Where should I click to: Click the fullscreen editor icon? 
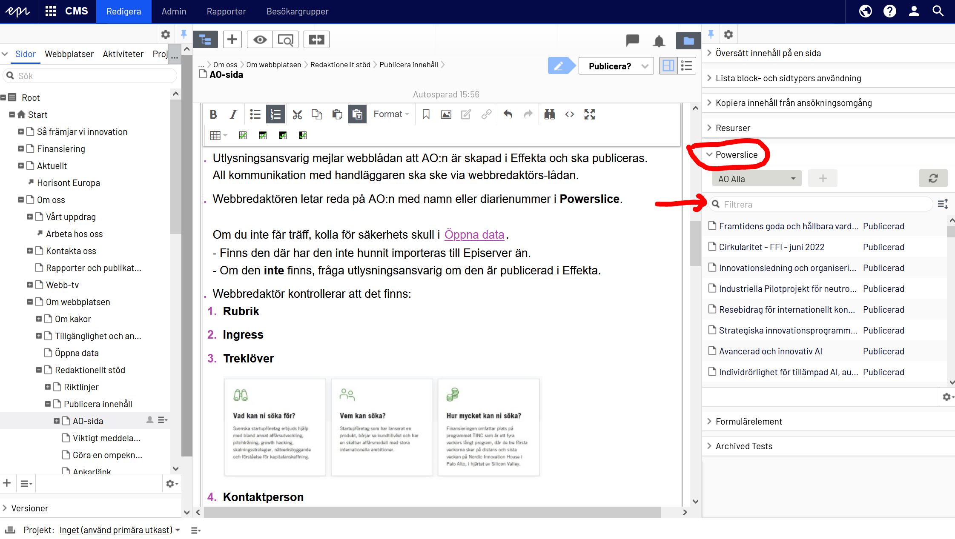point(589,114)
